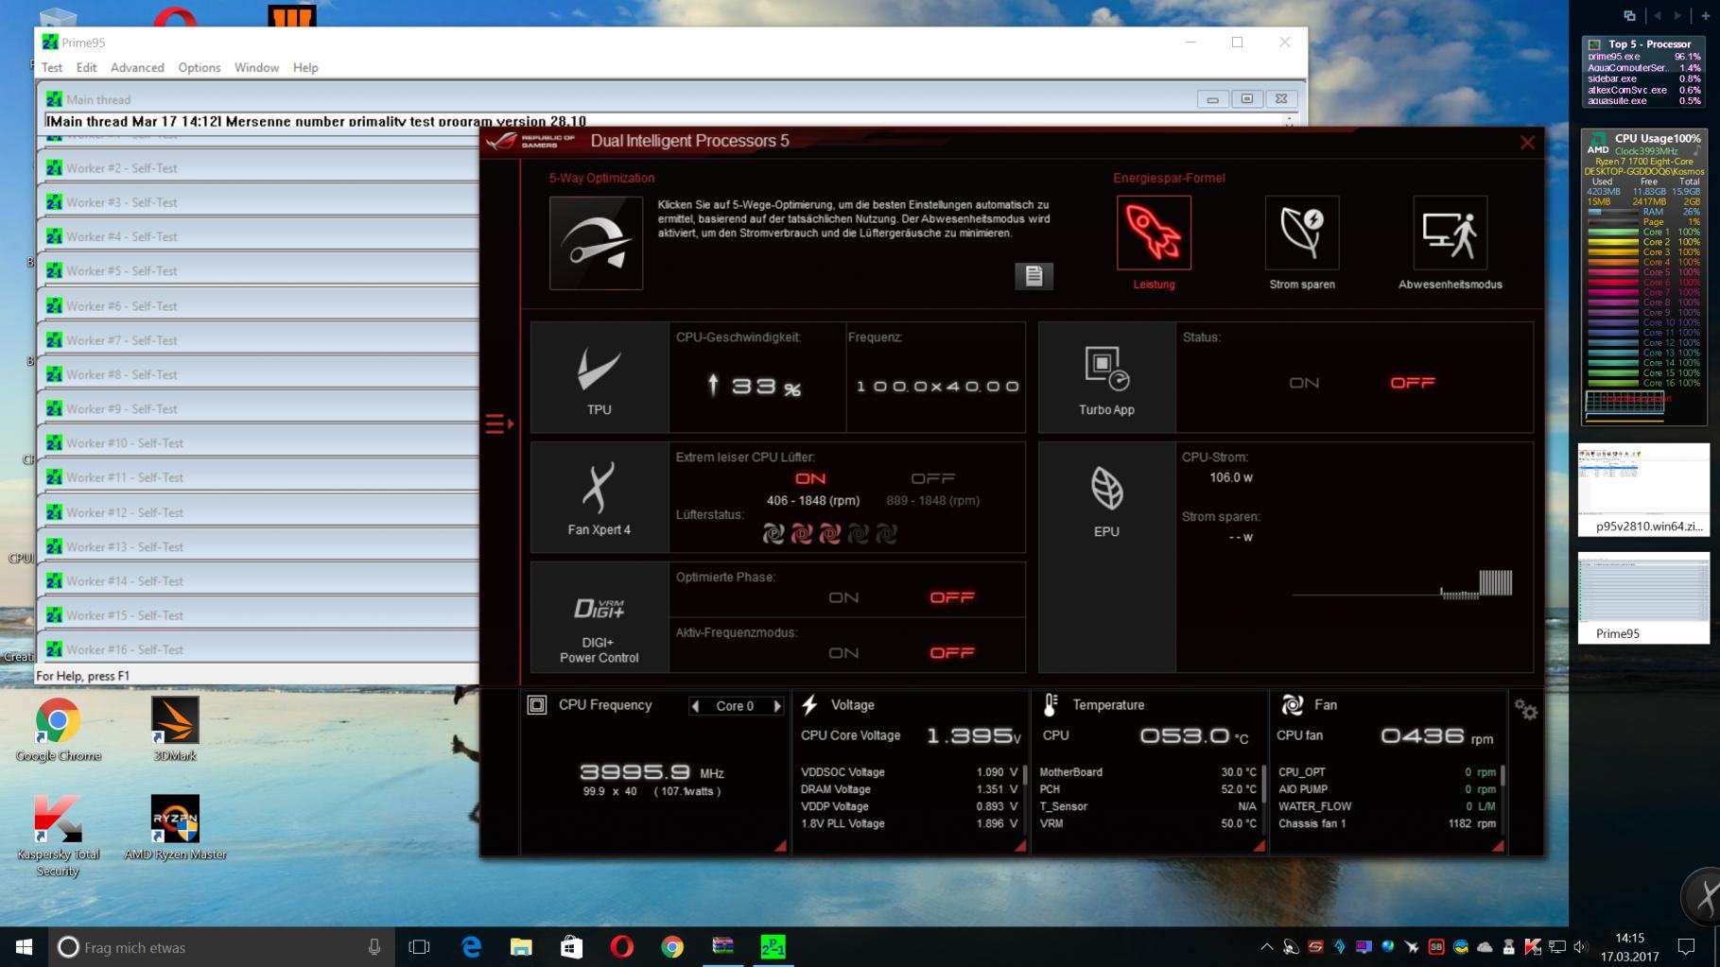
Task: Expand the Voltage panel corner arrow
Action: tap(1020, 846)
